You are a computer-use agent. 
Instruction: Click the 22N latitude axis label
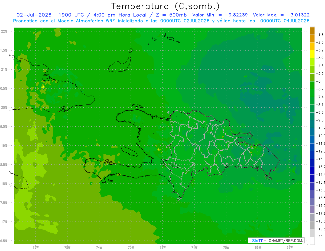point(4,31)
